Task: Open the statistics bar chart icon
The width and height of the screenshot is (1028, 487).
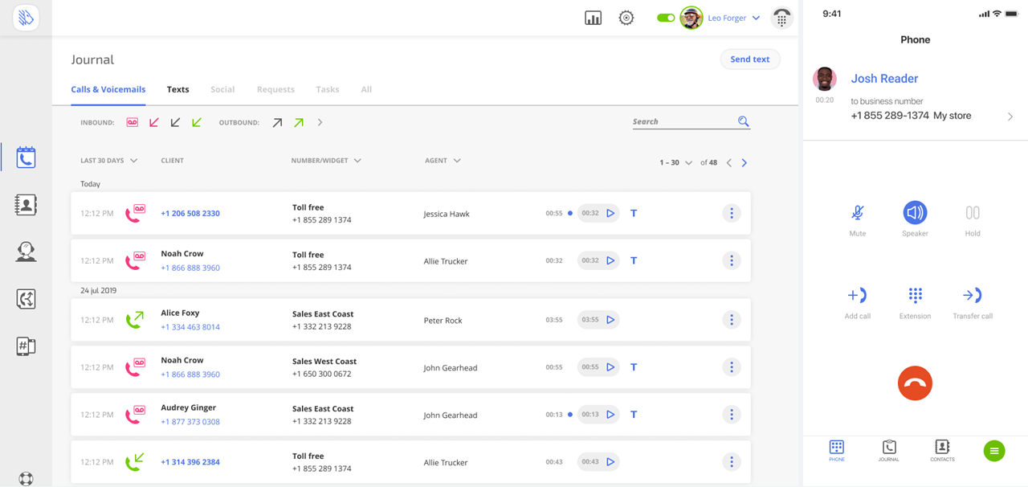Action: click(593, 18)
